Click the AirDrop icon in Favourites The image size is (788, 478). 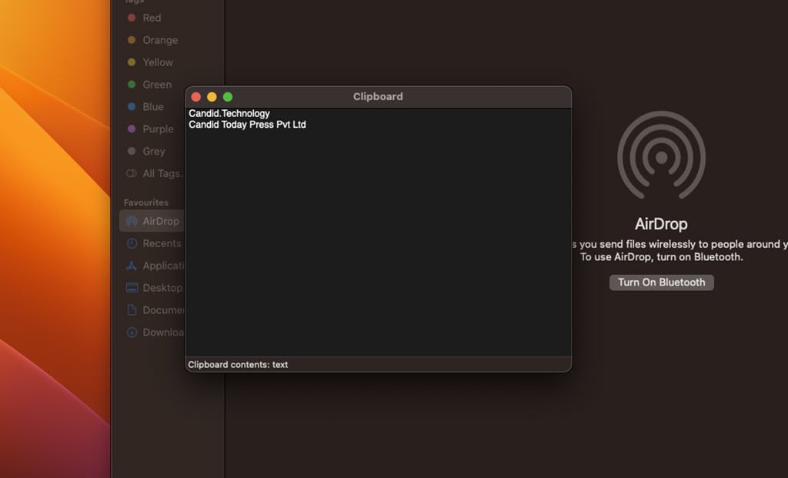pos(132,221)
